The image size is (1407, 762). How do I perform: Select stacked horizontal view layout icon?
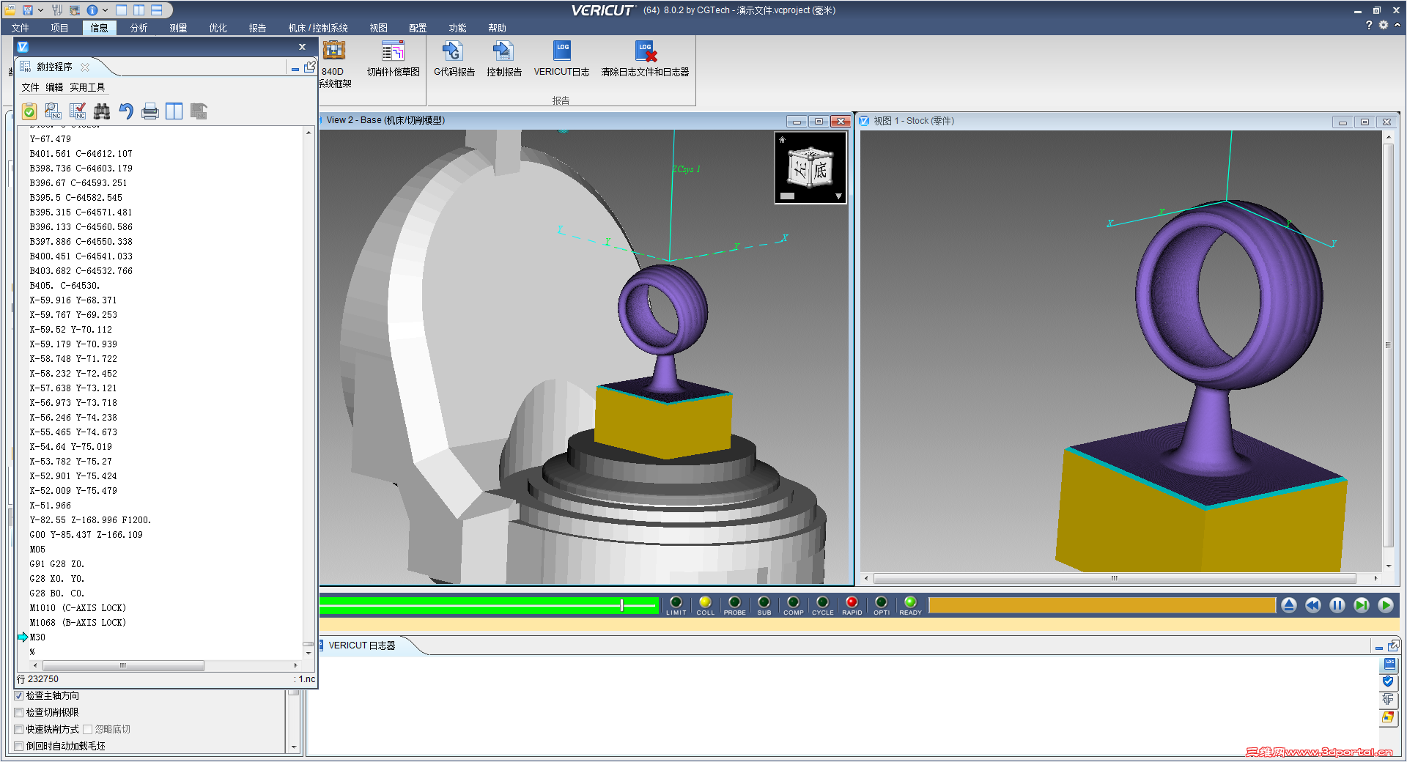(x=157, y=10)
